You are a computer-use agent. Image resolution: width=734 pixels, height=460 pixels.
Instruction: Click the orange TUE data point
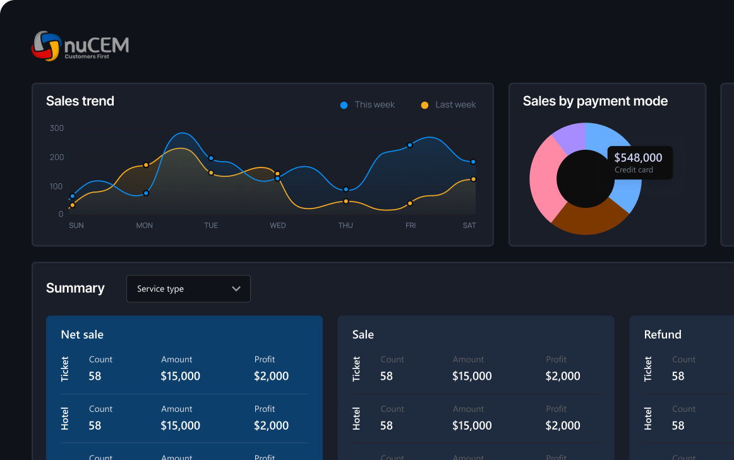point(211,173)
